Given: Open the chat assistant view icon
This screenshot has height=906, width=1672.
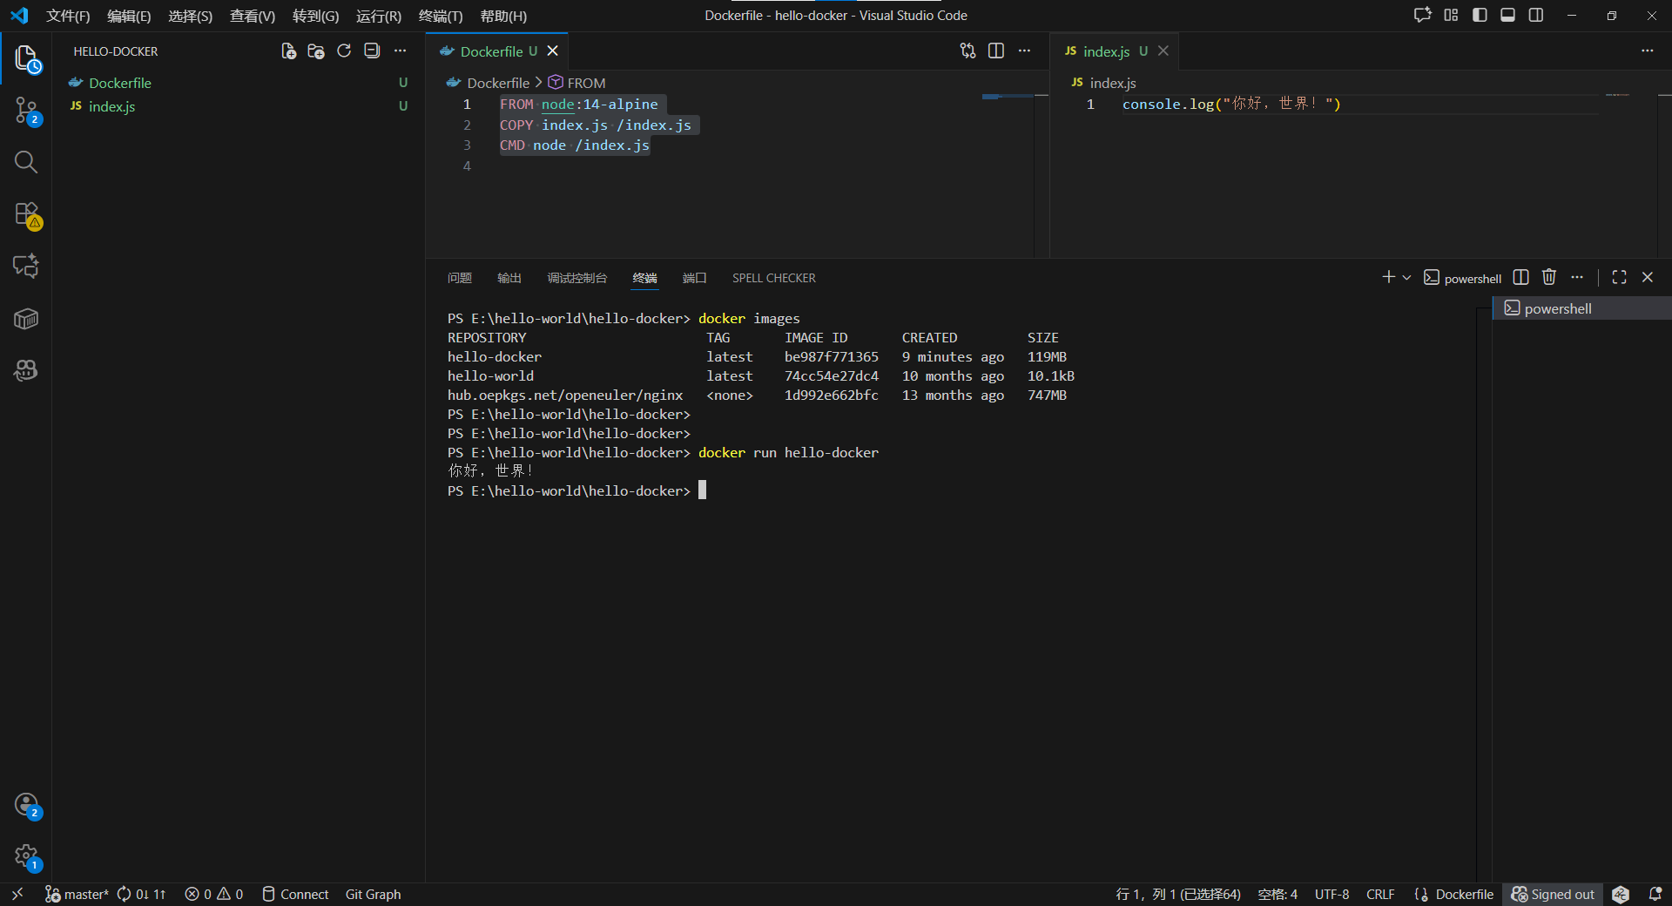Looking at the screenshot, I should 26,266.
